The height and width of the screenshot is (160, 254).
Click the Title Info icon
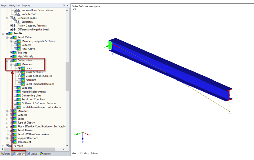pyautogui.click(x=15, y=53)
